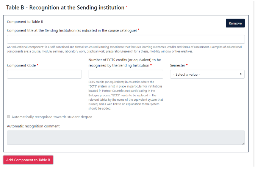This screenshot has height=170, width=255.
Task: Grab the textarea resize handle corner
Action: tap(243, 143)
